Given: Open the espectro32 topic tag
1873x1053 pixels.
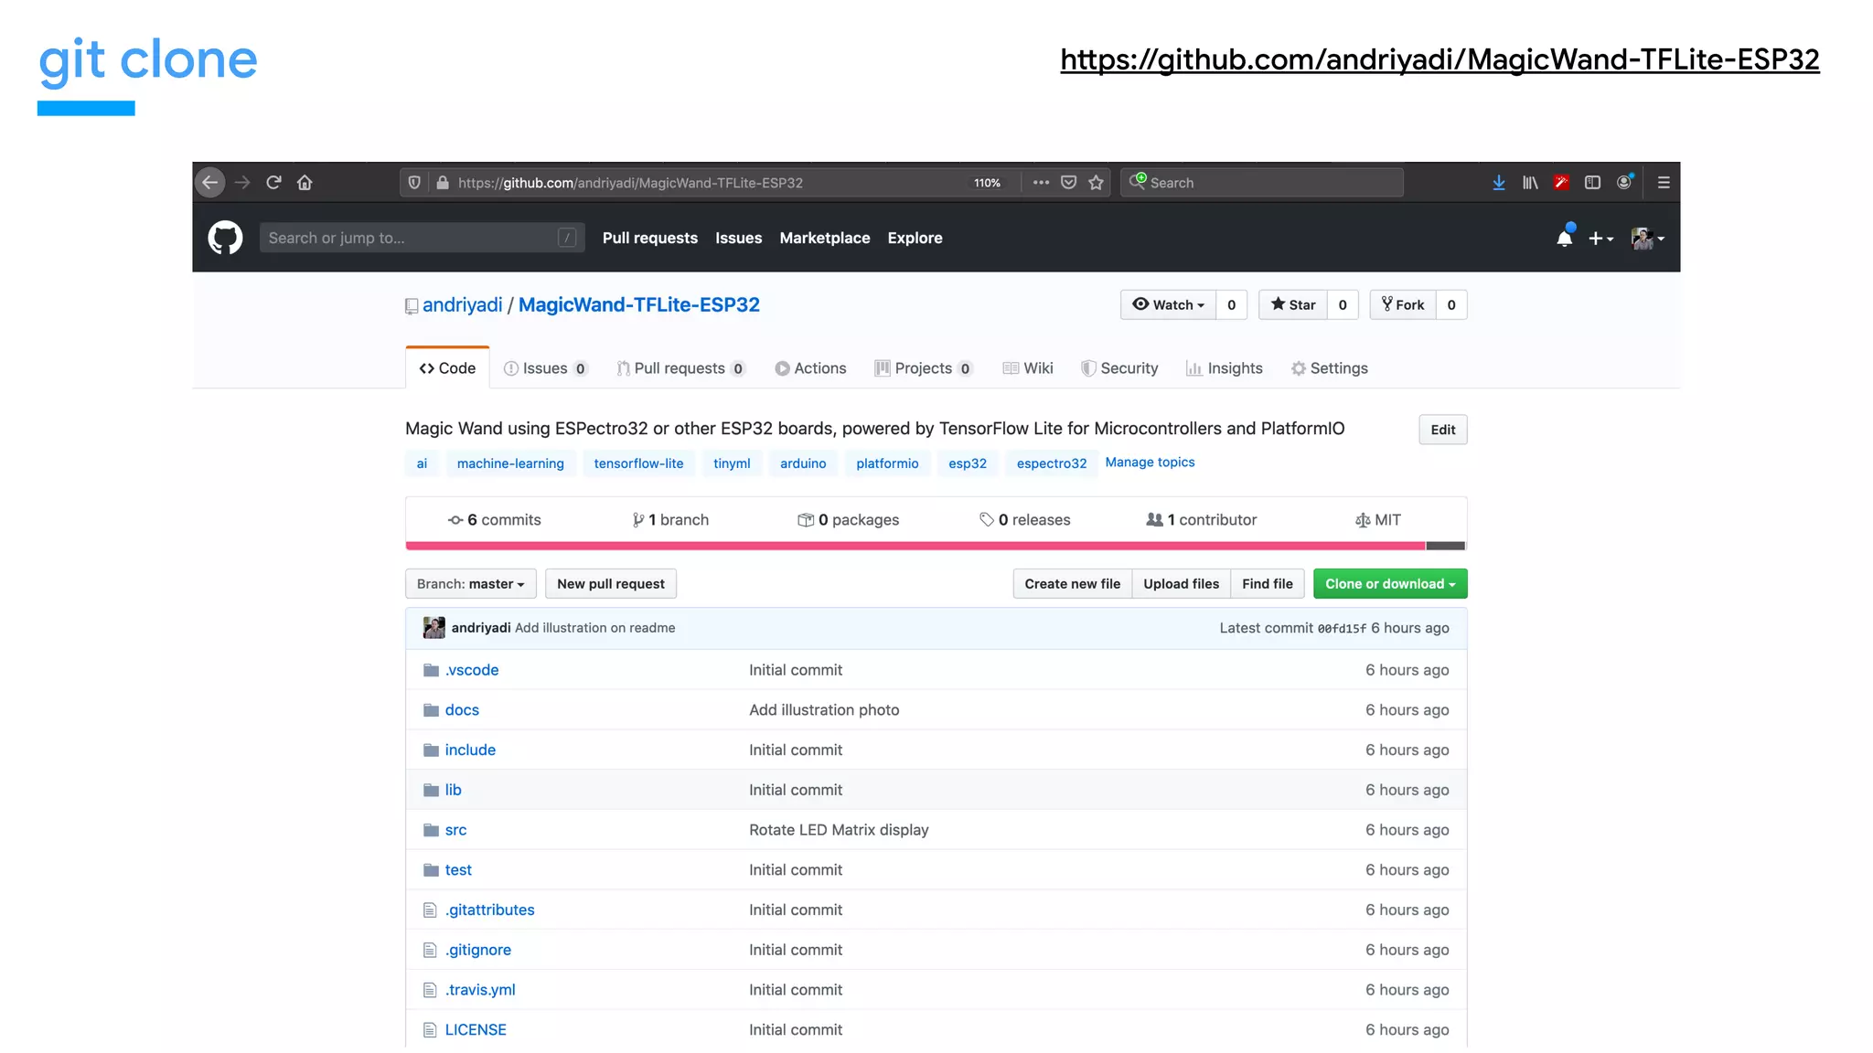Looking at the screenshot, I should 1051,463.
